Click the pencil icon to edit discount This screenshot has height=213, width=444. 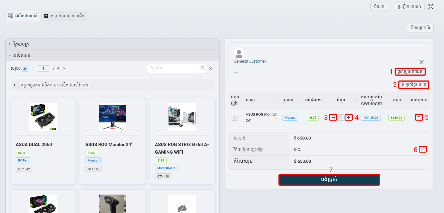point(423,150)
